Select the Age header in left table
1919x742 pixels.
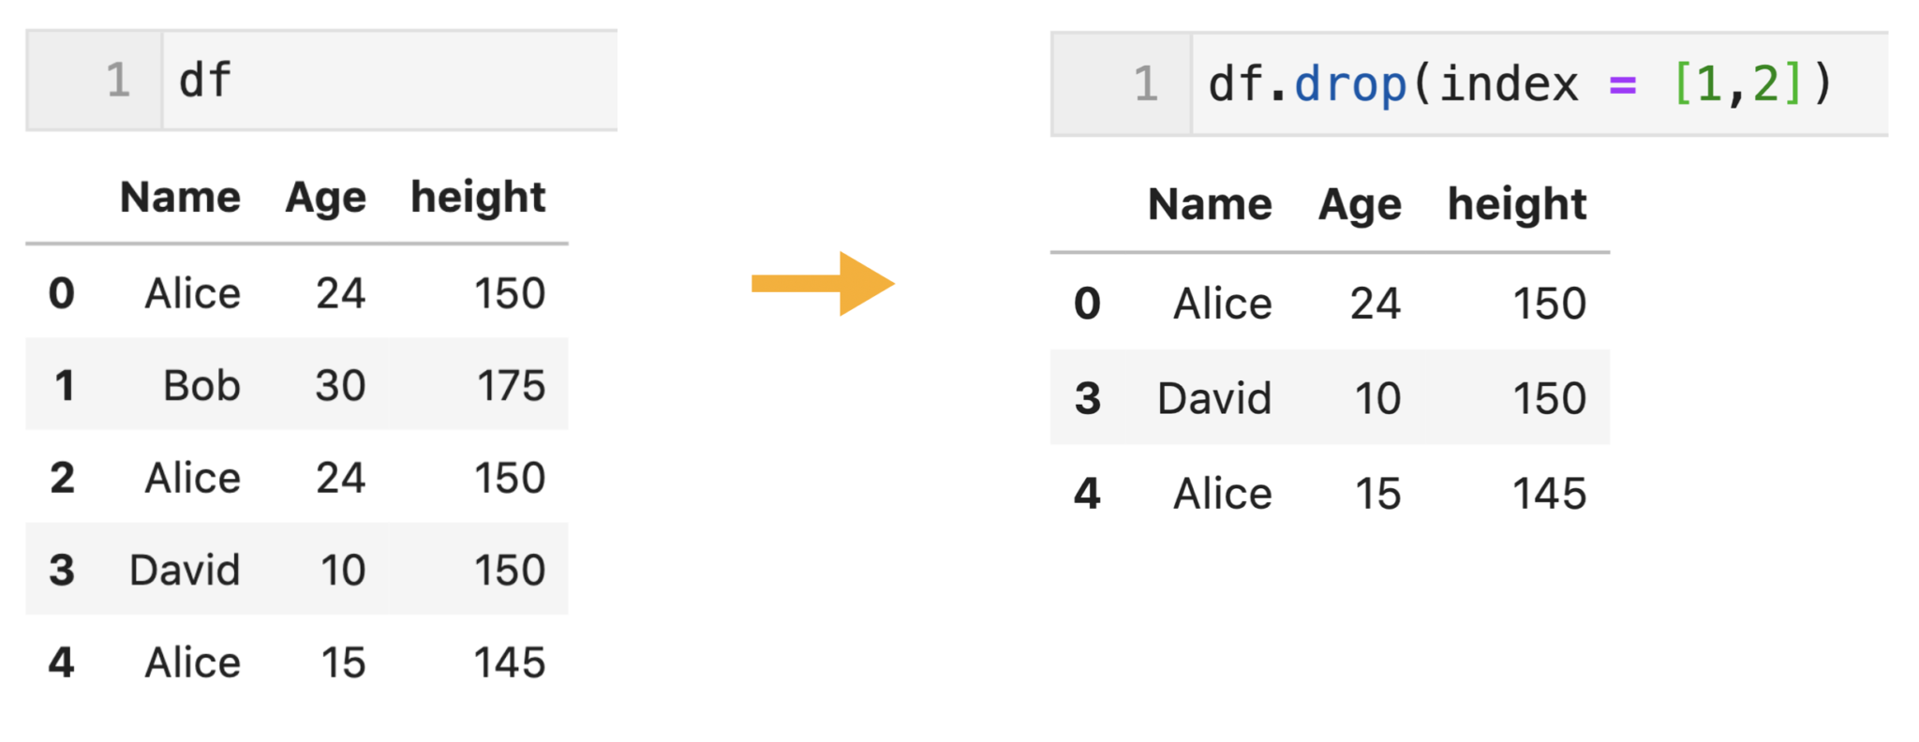(325, 198)
